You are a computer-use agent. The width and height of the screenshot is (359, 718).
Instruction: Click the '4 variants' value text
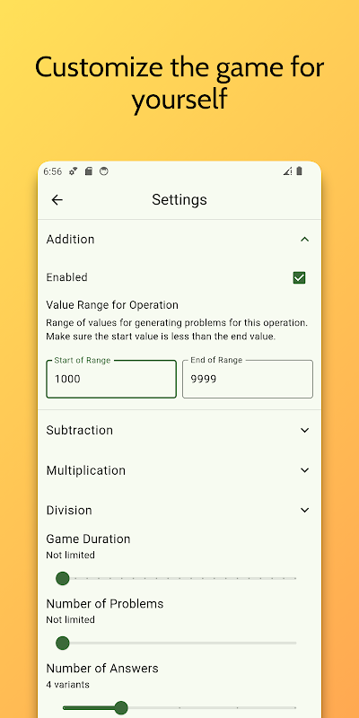tap(68, 685)
